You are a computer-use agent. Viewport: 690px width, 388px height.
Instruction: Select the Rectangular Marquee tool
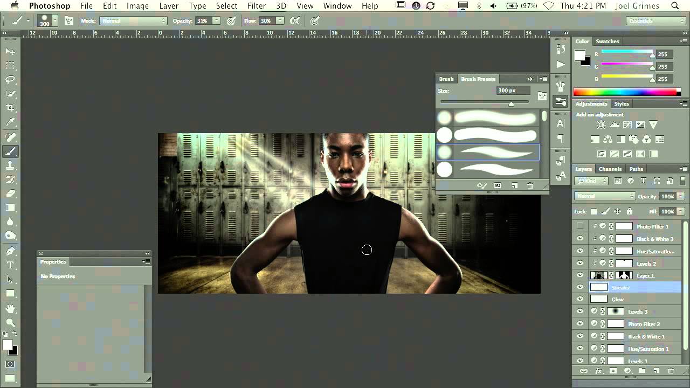click(10, 65)
